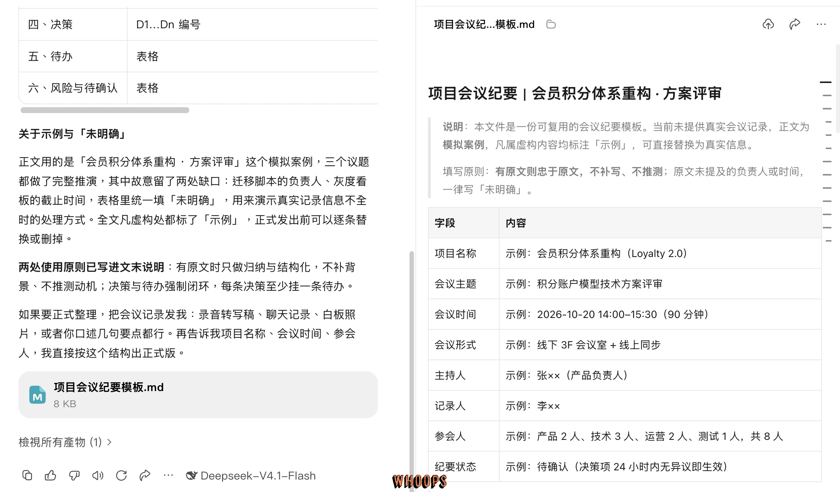The image size is (840, 492).
Task: Give the response a thumbs down
Action: pyautogui.click(x=74, y=475)
